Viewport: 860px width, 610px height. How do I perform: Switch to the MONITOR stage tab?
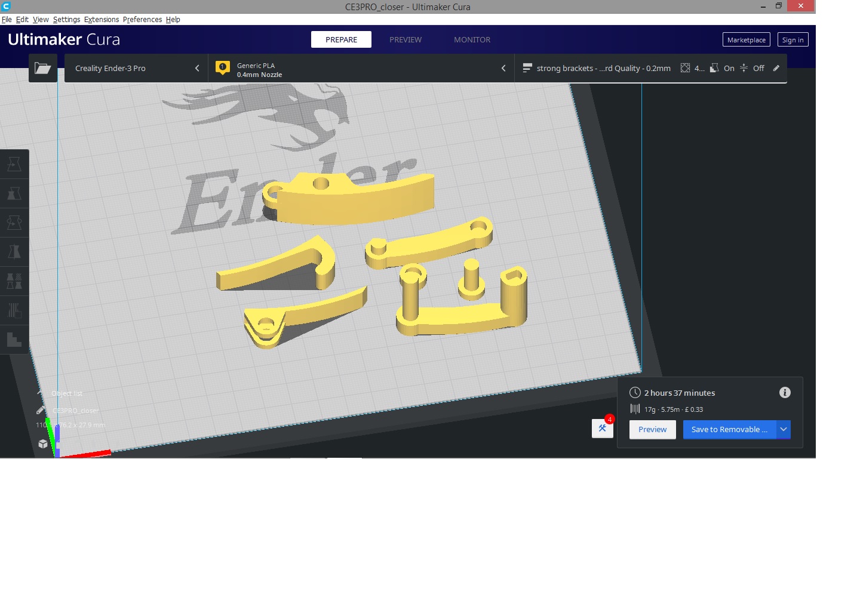(472, 39)
